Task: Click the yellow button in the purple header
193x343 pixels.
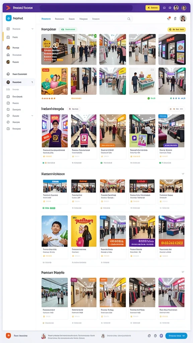Action: click(x=152, y=8)
